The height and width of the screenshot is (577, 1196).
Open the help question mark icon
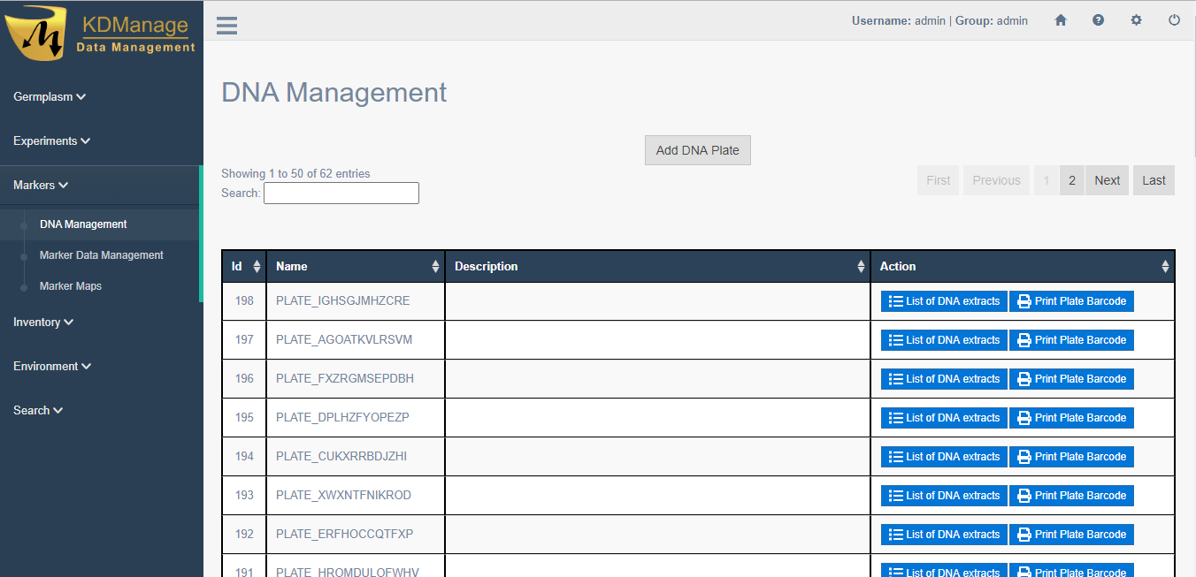(x=1098, y=20)
